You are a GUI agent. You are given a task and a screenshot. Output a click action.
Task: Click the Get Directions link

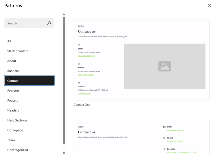pyautogui.click(x=84, y=94)
